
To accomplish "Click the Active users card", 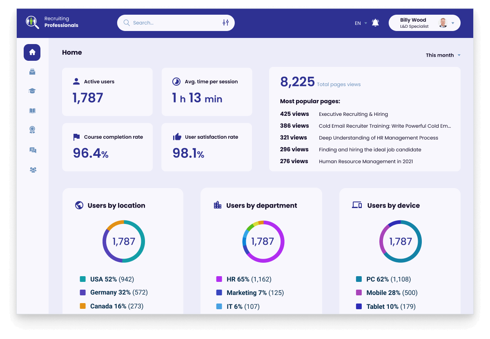I will click(107, 92).
